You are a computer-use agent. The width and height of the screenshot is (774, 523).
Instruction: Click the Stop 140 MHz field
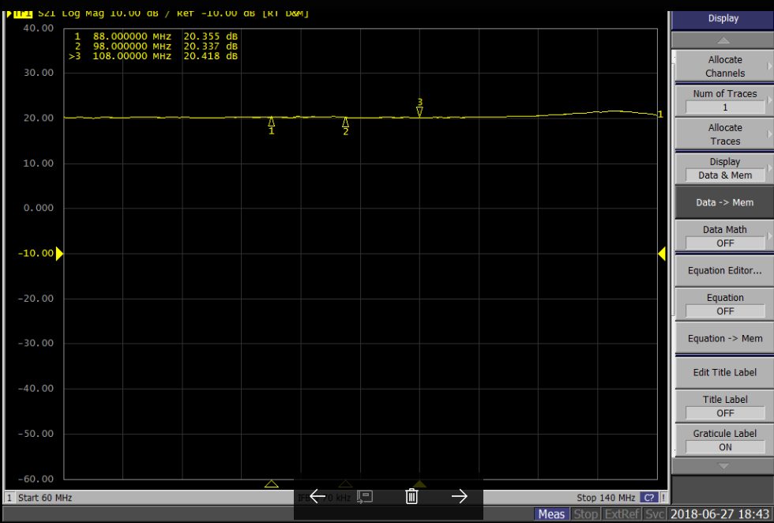[606, 498]
